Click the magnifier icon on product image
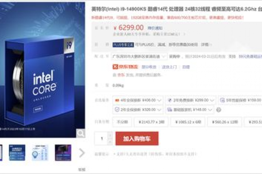 81,133
